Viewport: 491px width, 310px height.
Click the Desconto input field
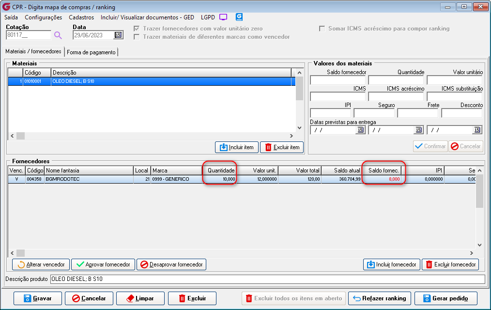pos(462,113)
